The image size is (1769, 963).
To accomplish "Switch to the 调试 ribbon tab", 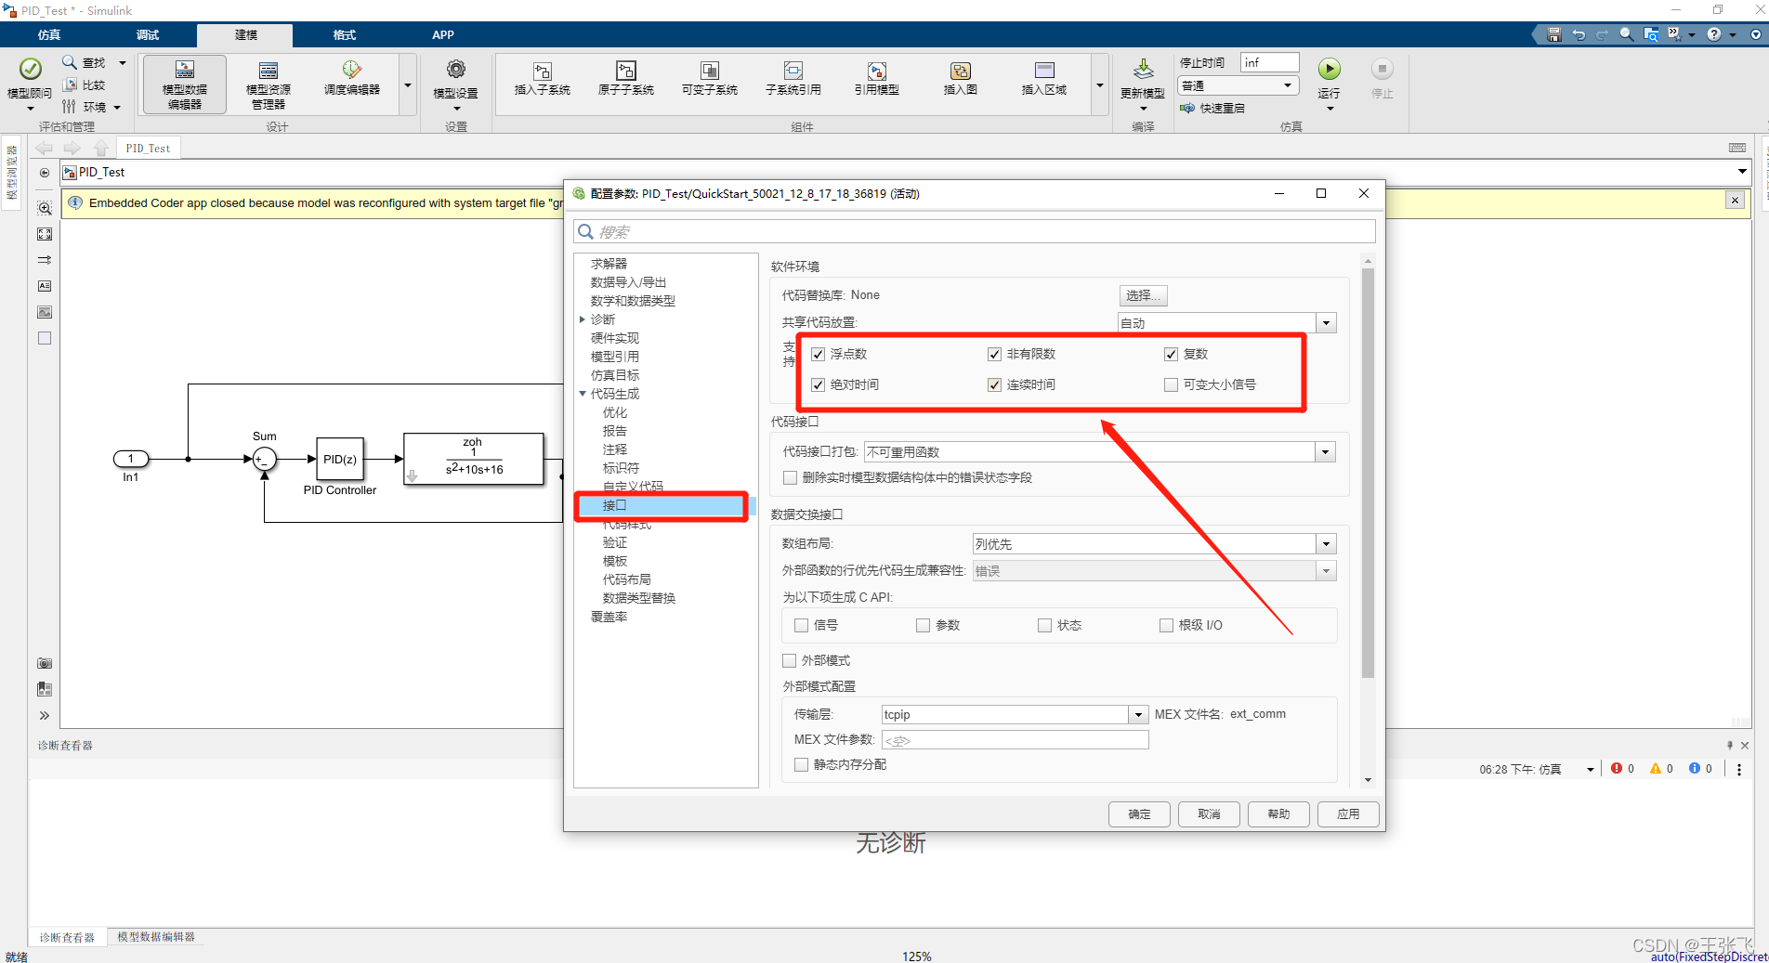I will click(148, 34).
